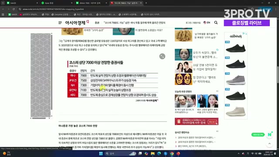
Task: Click the first black sneaker in allbirds ad
Action: coord(236,48)
